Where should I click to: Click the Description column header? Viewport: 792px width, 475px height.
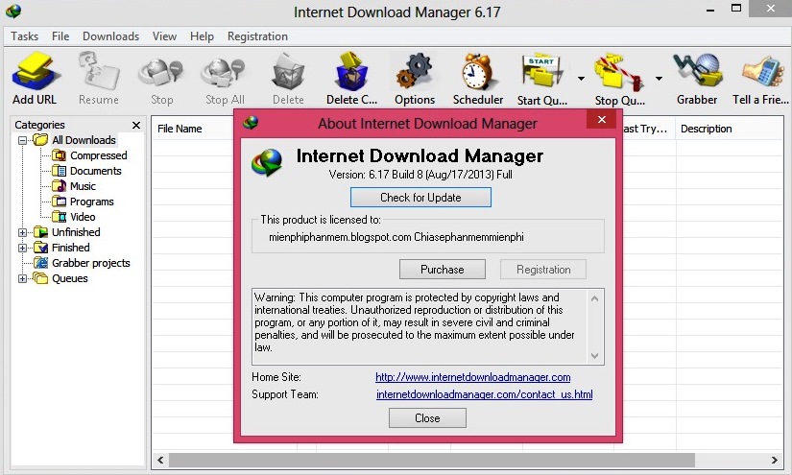pos(706,129)
